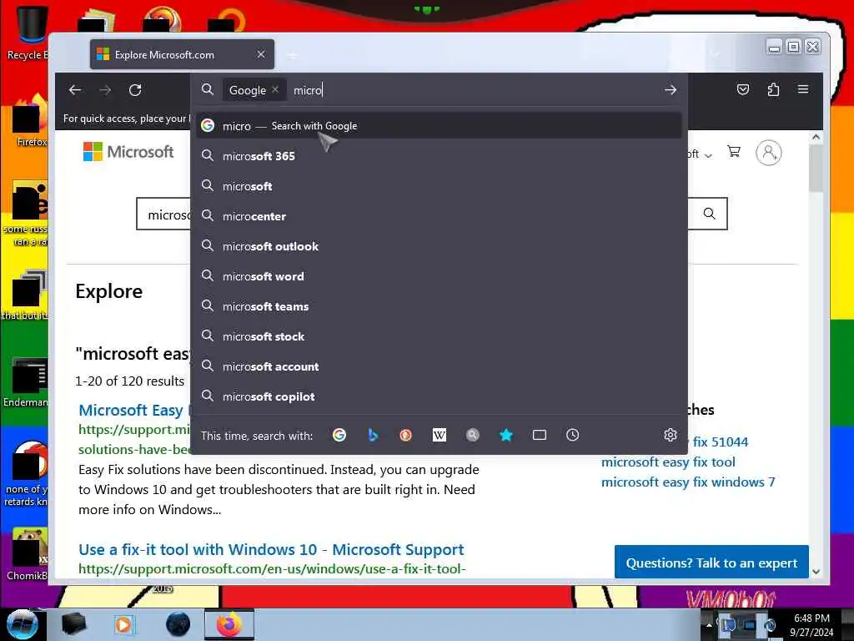The width and height of the screenshot is (854, 641).
Task: Click Firefox icon in taskbar
Action: 229,624
